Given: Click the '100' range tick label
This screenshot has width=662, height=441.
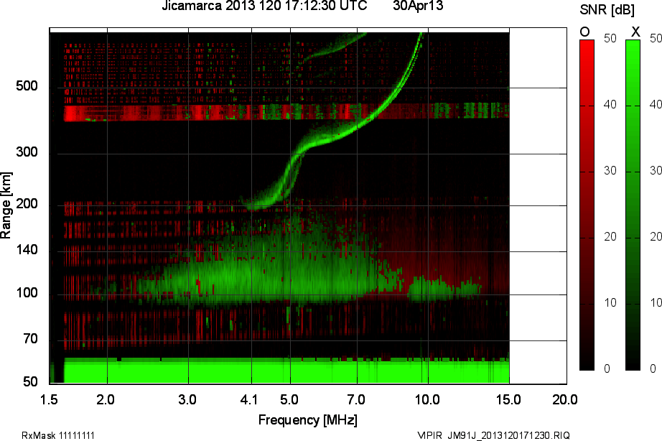Looking at the screenshot, I should tap(27, 293).
